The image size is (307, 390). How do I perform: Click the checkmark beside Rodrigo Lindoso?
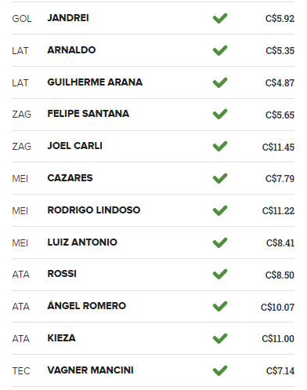click(x=220, y=210)
